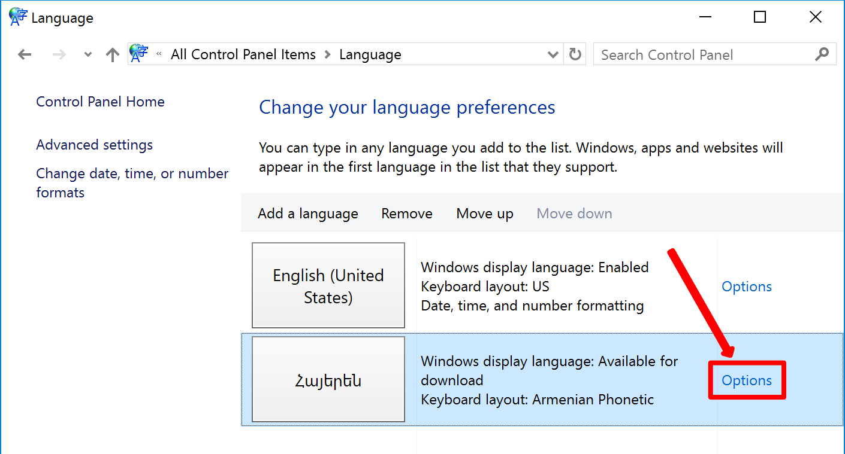Expand the arrow after All Control Panel Items

[327, 55]
